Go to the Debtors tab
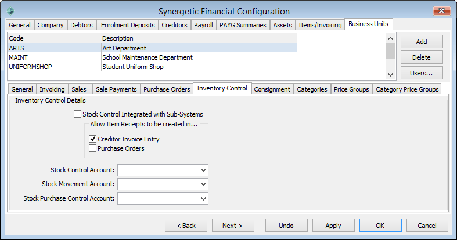This screenshot has width=457, height=240. tap(82, 25)
